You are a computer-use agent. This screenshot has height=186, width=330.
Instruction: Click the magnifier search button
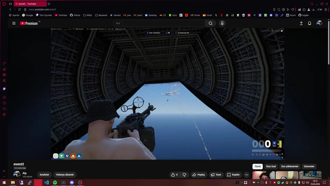(x=211, y=23)
